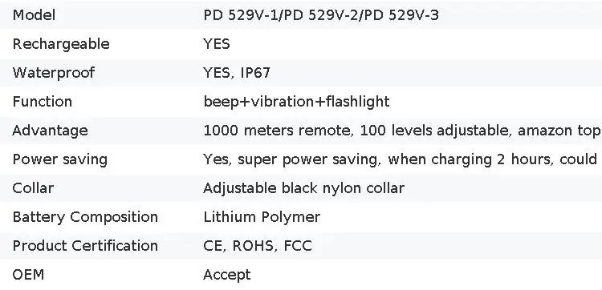The height and width of the screenshot is (290, 602).
Task: Select the CE, ROHS, FCC value
Action: (x=258, y=246)
